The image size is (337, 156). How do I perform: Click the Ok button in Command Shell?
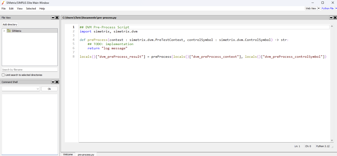tap(49, 89)
